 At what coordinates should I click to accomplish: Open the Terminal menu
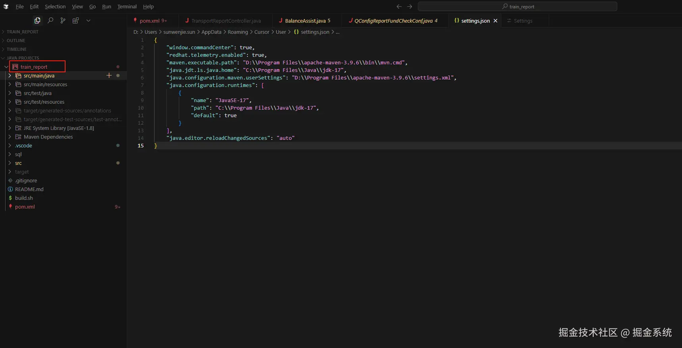(x=127, y=6)
